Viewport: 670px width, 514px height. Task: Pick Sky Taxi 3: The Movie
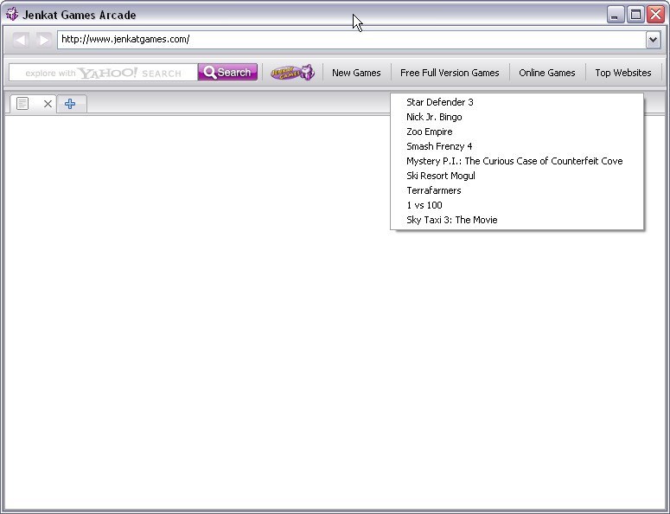coord(452,220)
